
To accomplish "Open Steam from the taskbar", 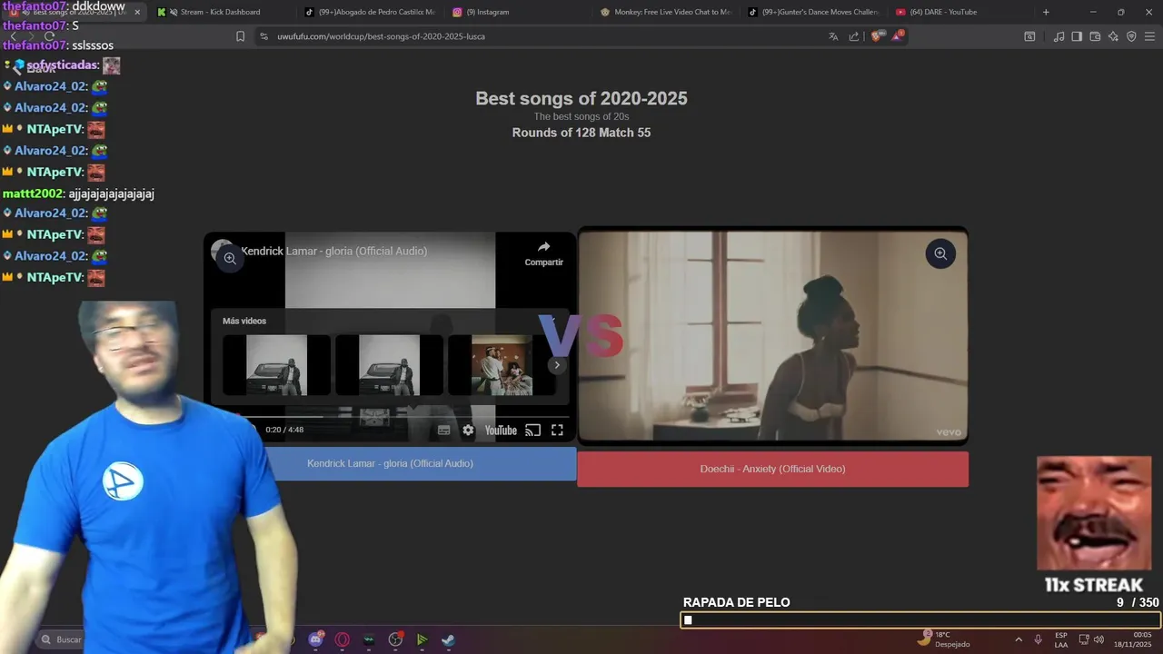I will point(448,639).
